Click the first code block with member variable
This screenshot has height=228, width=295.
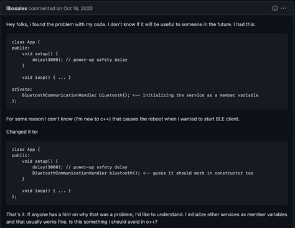click(147, 71)
